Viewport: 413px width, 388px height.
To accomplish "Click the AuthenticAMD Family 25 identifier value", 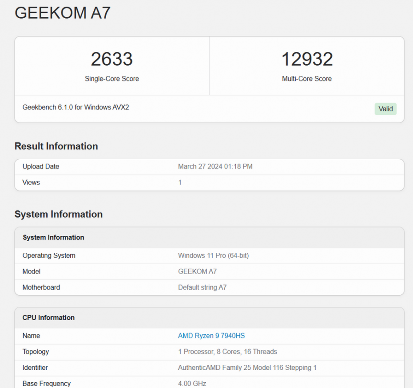I will pyautogui.click(x=247, y=368).
